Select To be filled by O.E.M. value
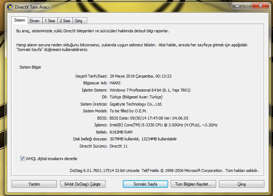 128,111
